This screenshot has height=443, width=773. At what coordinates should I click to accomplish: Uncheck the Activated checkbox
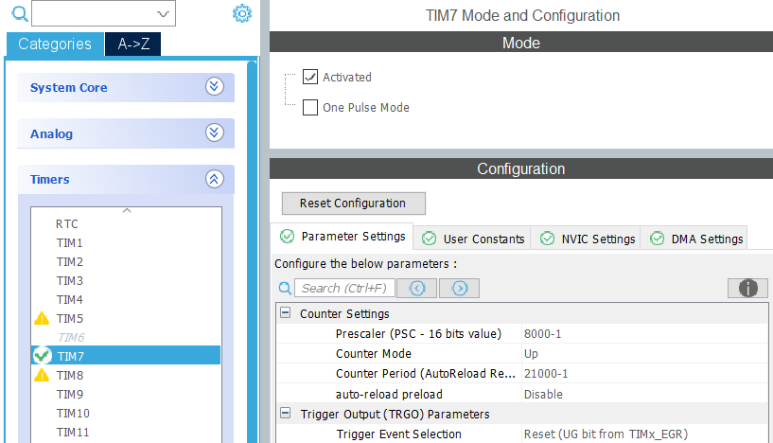point(310,77)
